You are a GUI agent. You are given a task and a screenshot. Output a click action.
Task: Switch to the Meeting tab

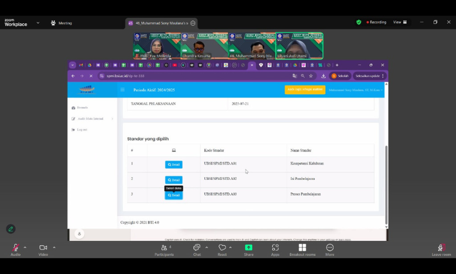click(61, 23)
